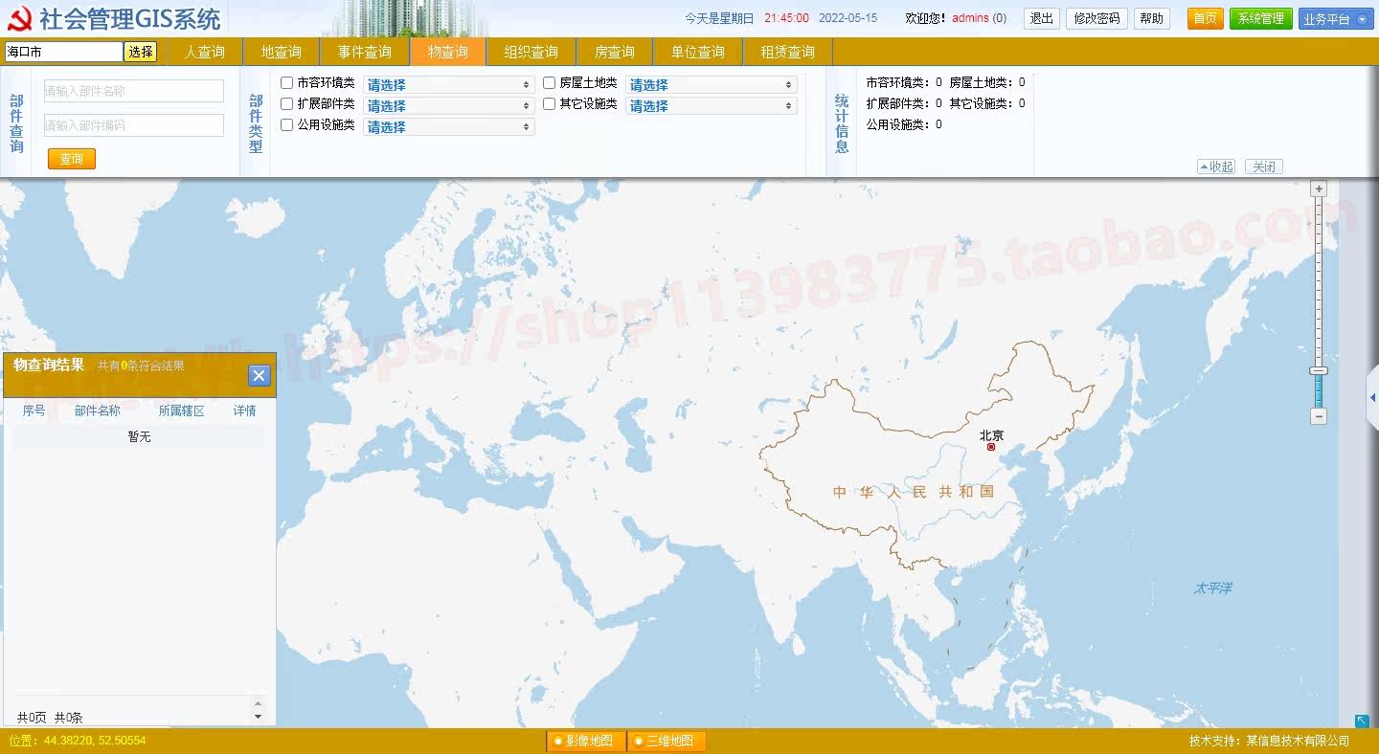Image resolution: width=1379 pixels, height=754 pixels.
Task: Click the 海口市 city input field
Action: tap(63, 52)
